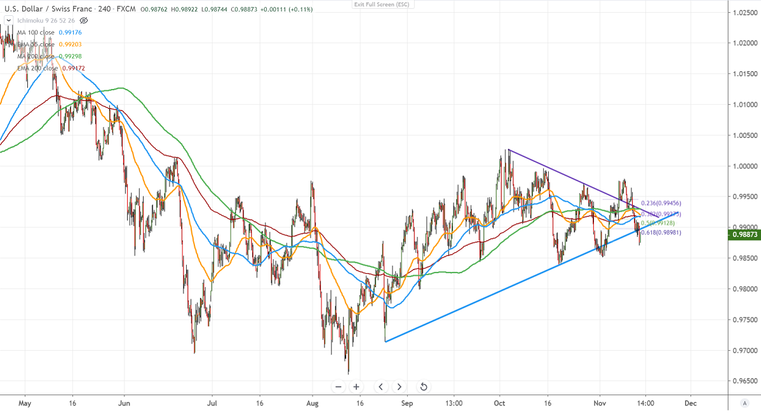The height and width of the screenshot is (413, 761).
Task: Click the 1.02500 price axis label
Action: tap(745, 13)
